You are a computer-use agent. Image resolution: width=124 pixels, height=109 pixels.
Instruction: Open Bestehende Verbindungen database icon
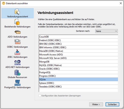(17, 22)
